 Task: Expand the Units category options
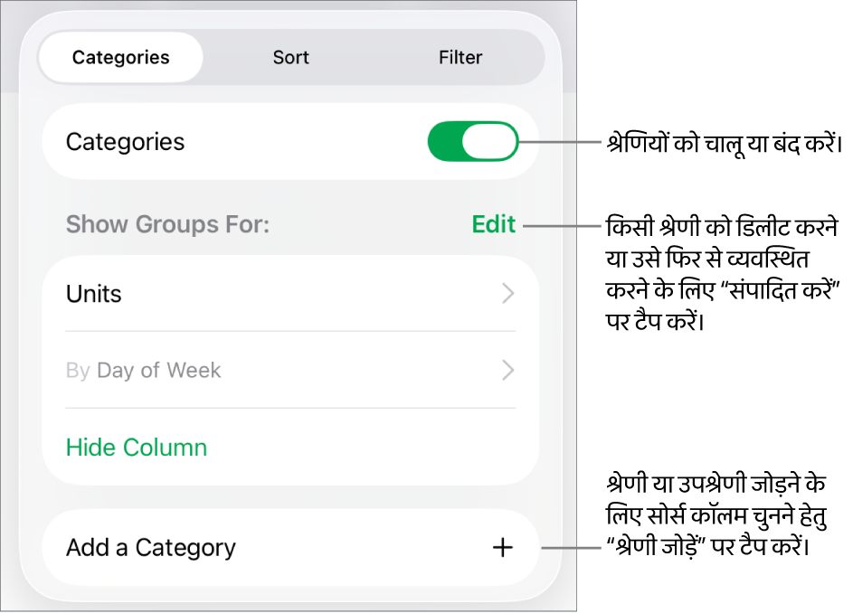click(289, 294)
